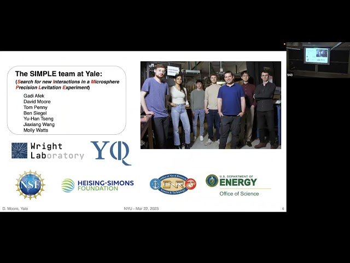
Task: Click the 'Wright Laboratory' text
Action: (57, 151)
